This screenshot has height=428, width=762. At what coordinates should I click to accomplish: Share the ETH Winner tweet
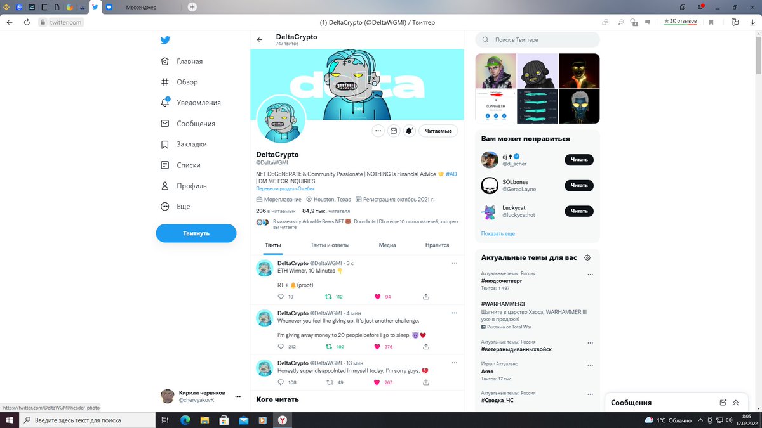(x=426, y=297)
